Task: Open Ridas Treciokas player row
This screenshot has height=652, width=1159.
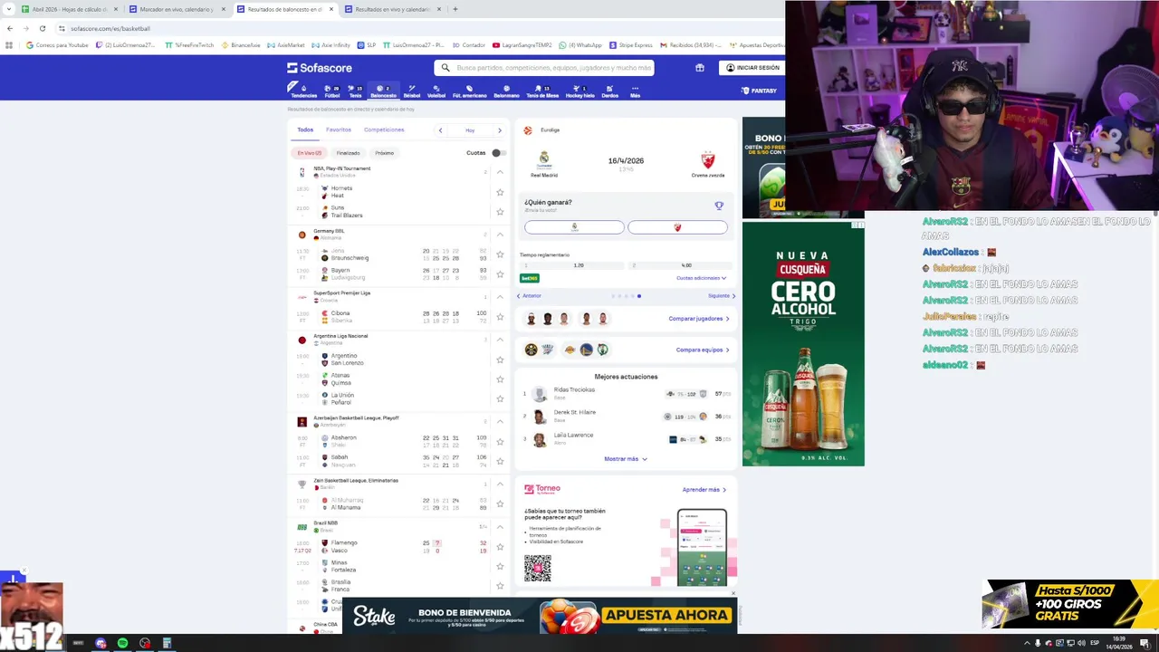Action: (627, 393)
